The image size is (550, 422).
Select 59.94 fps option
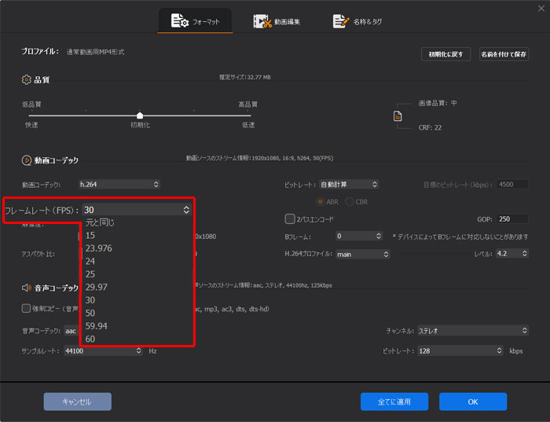point(97,326)
